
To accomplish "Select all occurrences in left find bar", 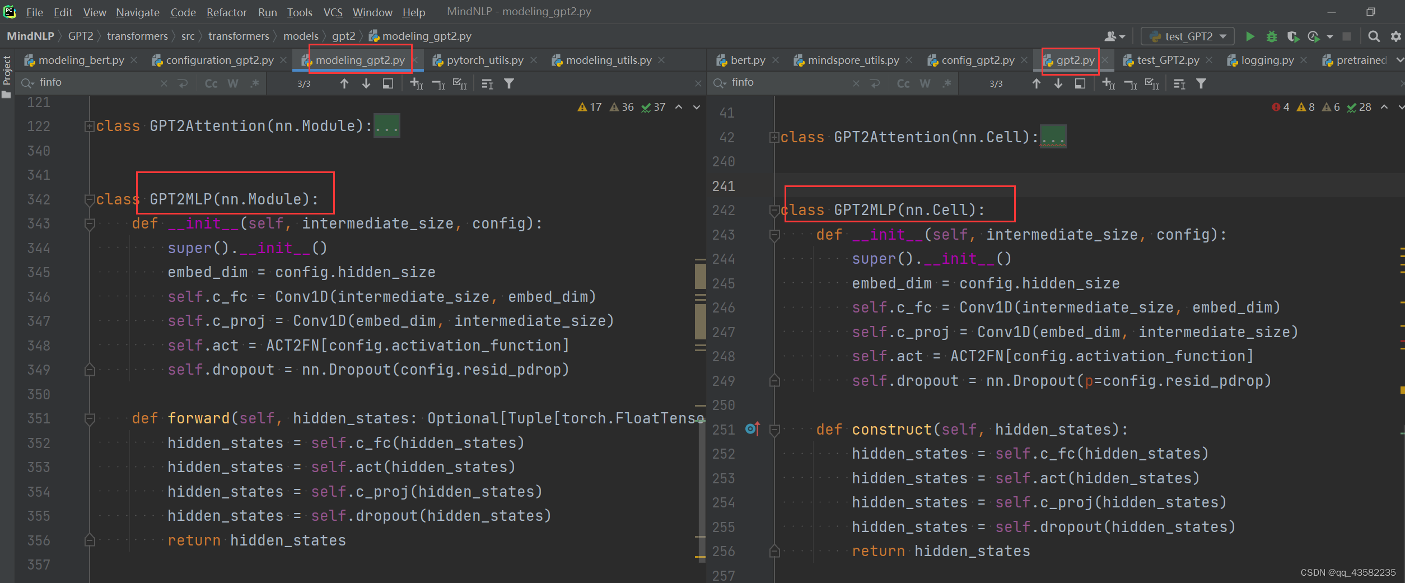I will pos(459,83).
